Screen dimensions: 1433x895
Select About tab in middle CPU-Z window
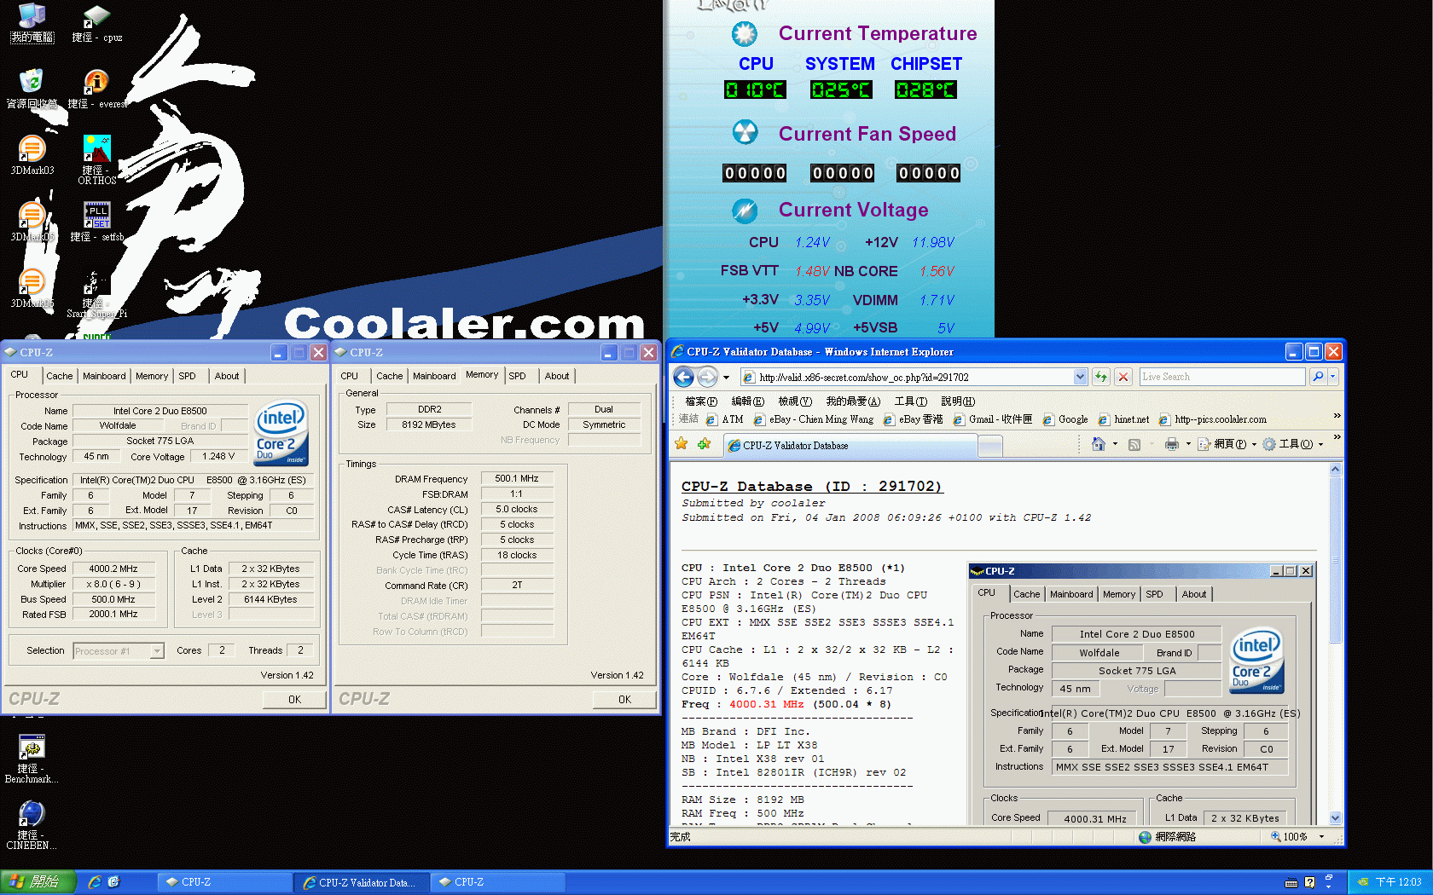(x=556, y=376)
